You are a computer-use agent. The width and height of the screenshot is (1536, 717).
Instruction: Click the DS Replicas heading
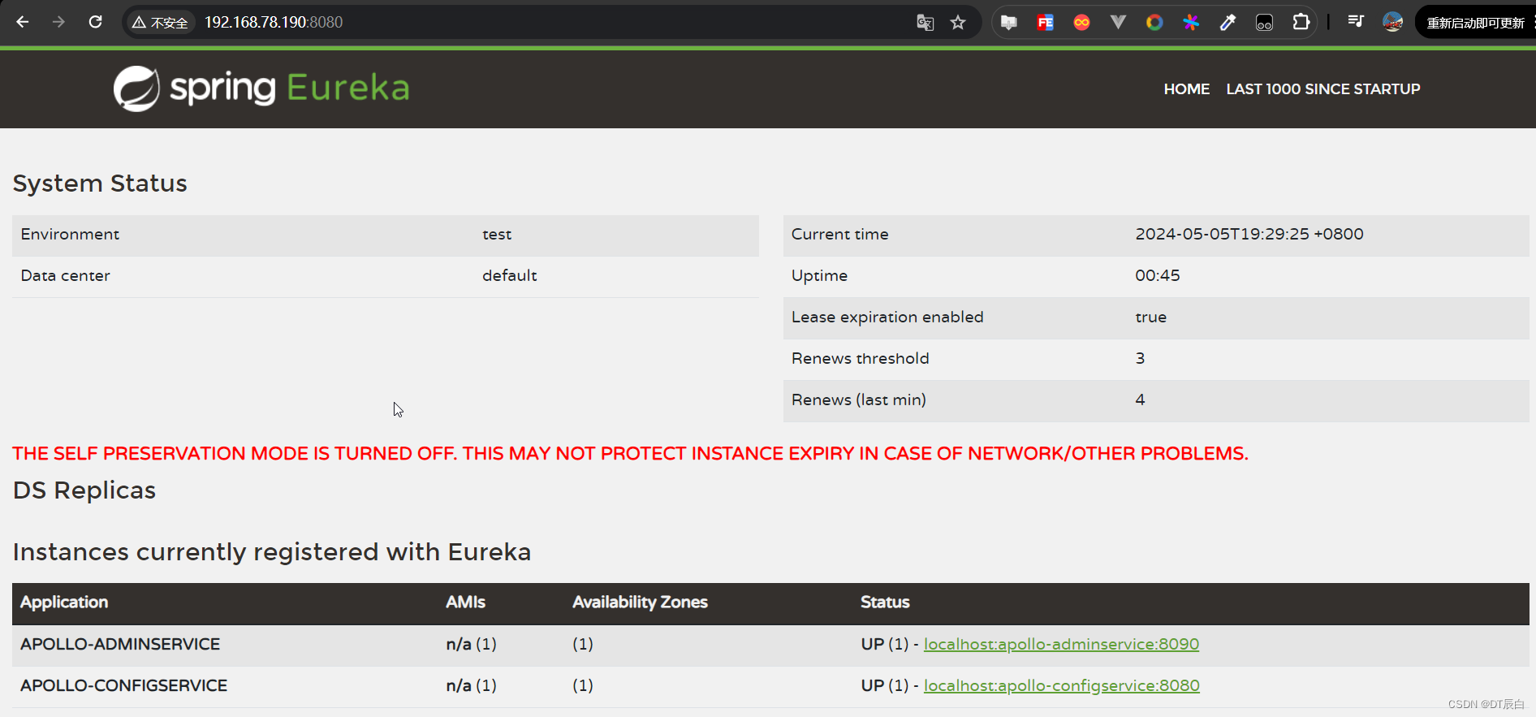click(x=84, y=490)
